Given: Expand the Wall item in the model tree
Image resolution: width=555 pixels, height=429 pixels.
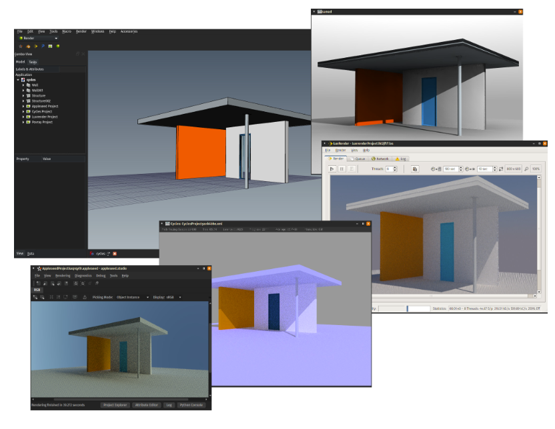Looking at the screenshot, I should pos(23,85).
